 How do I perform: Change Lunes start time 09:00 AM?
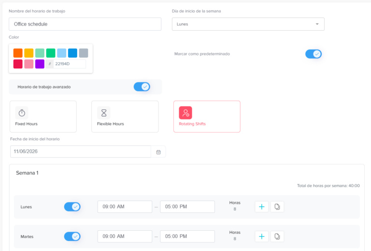(x=125, y=207)
